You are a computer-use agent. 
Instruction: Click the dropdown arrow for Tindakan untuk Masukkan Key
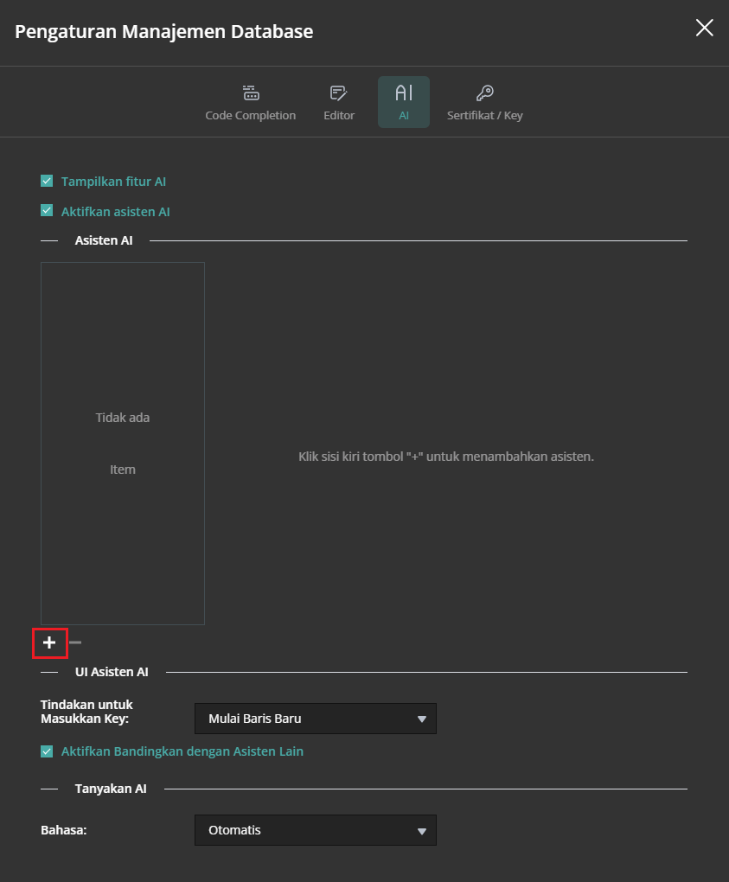coord(423,718)
